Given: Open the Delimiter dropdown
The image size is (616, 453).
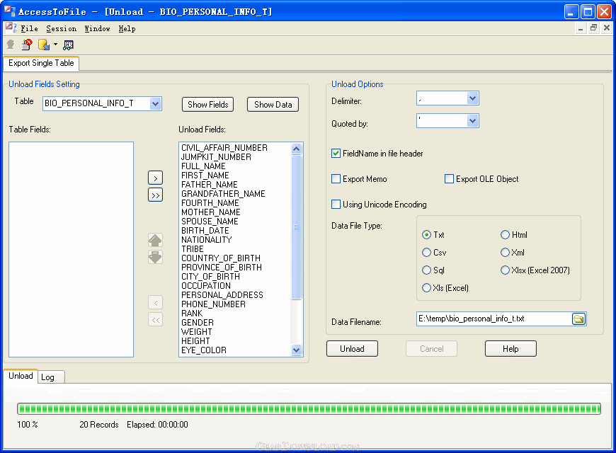Looking at the screenshot, I should coord(472,98).
